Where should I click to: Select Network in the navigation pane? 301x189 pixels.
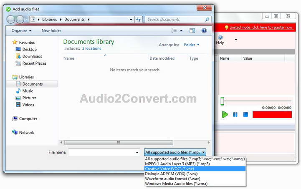coord(26,132)
